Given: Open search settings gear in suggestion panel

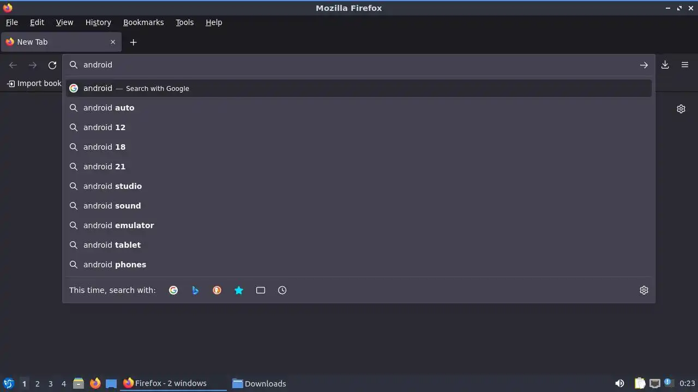Looking at the screenshot, I should tap(644, 290).
